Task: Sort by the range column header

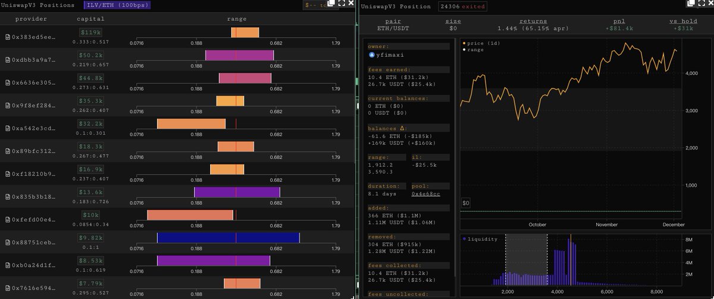Action: (237, 19)
